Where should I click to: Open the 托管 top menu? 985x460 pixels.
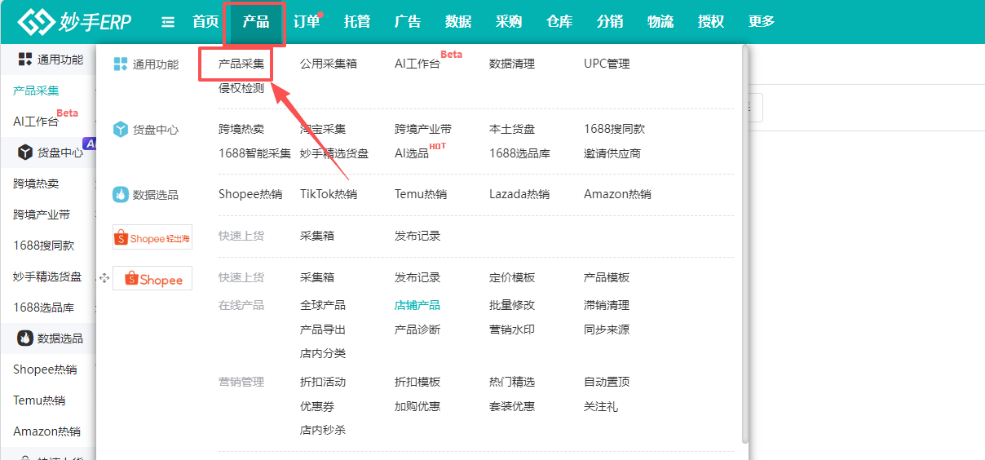357,22
